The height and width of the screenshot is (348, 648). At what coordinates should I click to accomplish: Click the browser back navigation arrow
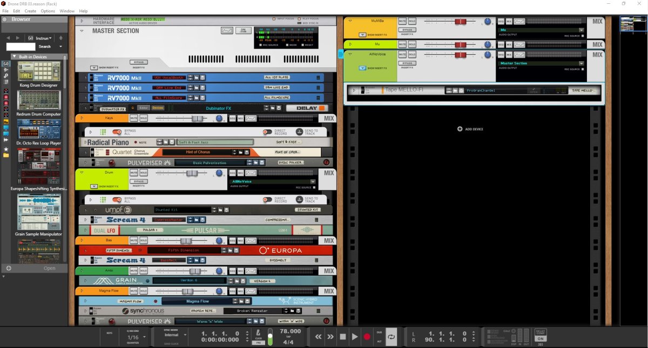click(x=9, y=38)
